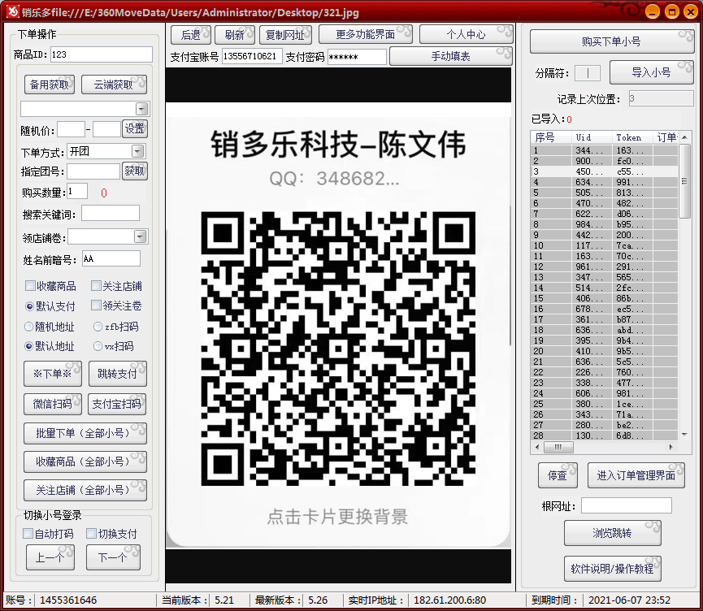Click the 后退 back button

(x=190, y=34)
